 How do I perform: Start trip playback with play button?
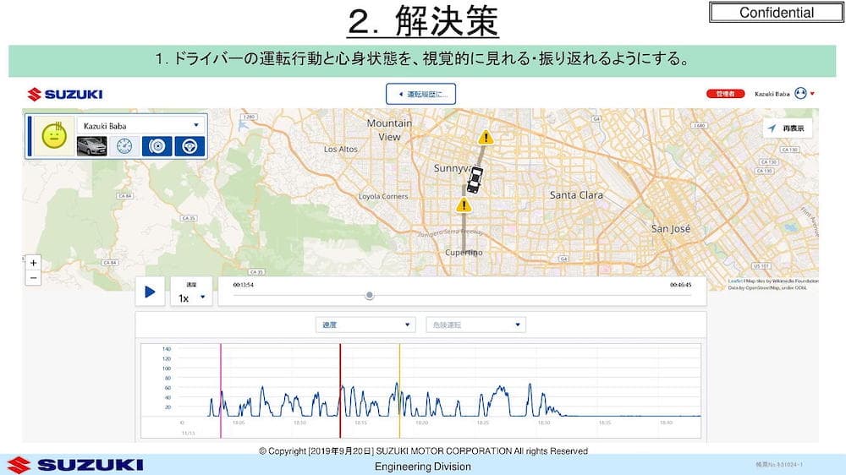point(150,292)
